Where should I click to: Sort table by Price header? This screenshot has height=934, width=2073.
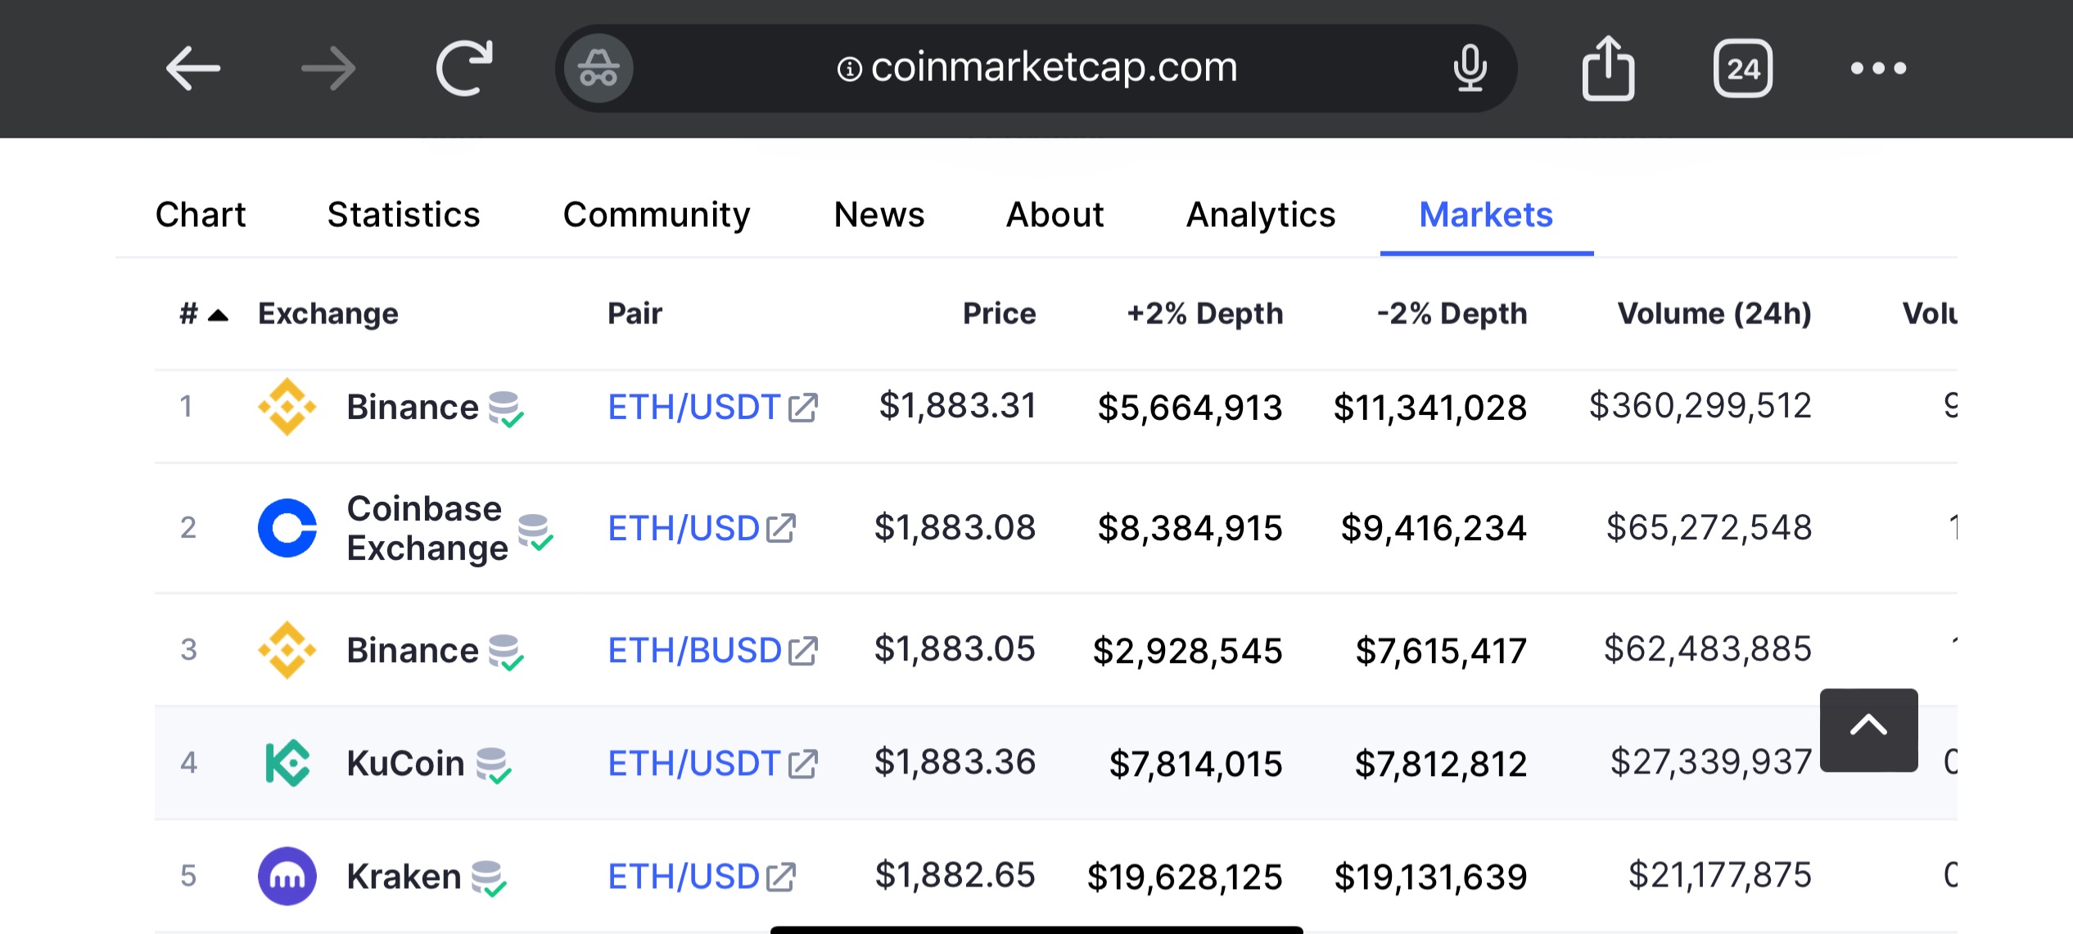coord(999,314)
